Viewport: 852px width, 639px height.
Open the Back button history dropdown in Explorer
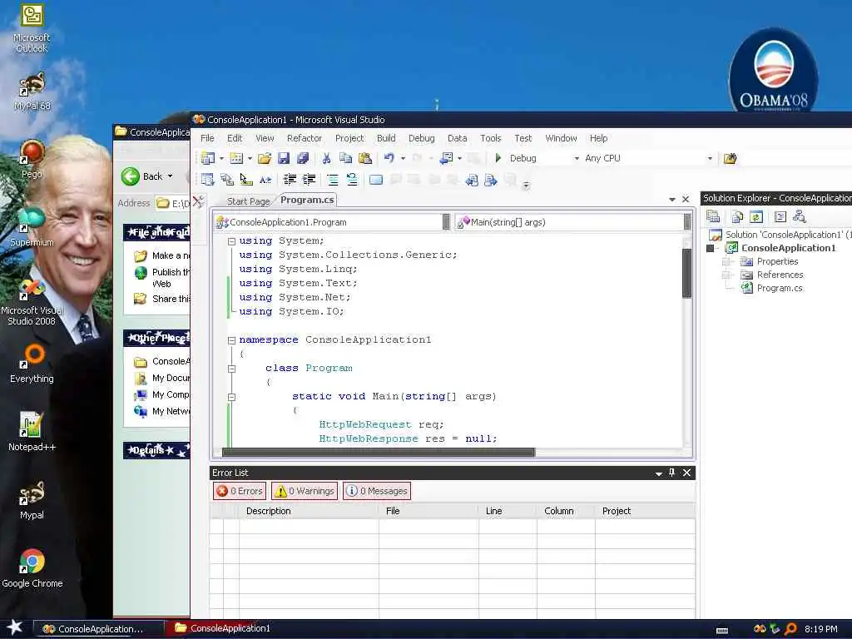170,176
